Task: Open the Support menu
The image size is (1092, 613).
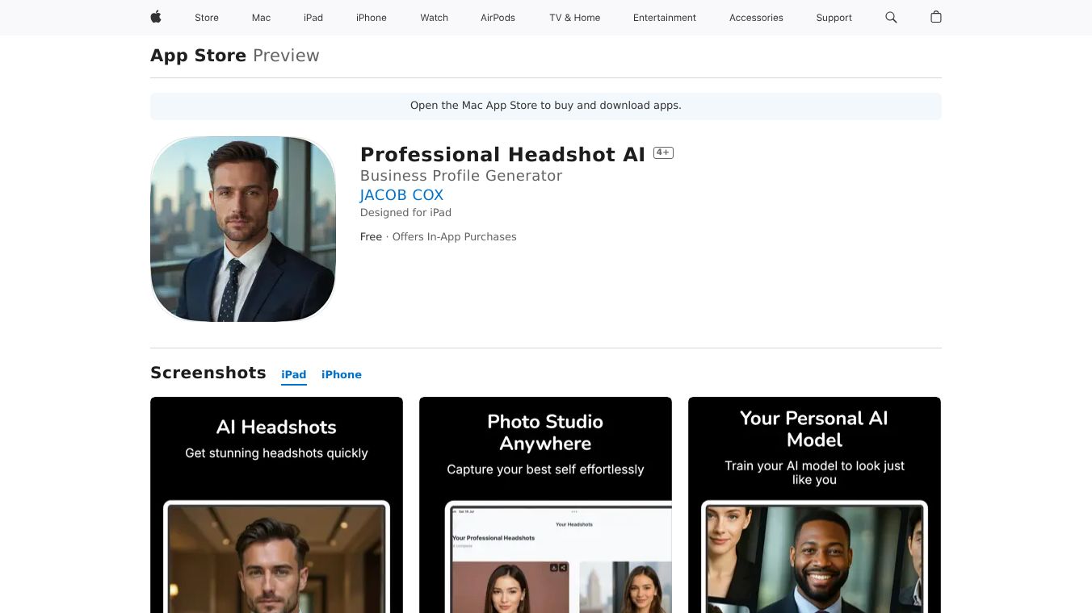Action: [x=834, y=18]
